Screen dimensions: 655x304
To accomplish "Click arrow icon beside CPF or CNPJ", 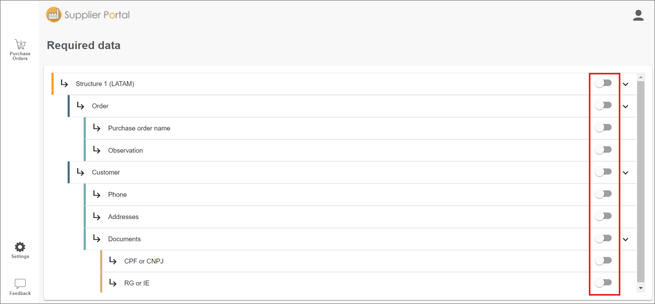I will [113, 260].
